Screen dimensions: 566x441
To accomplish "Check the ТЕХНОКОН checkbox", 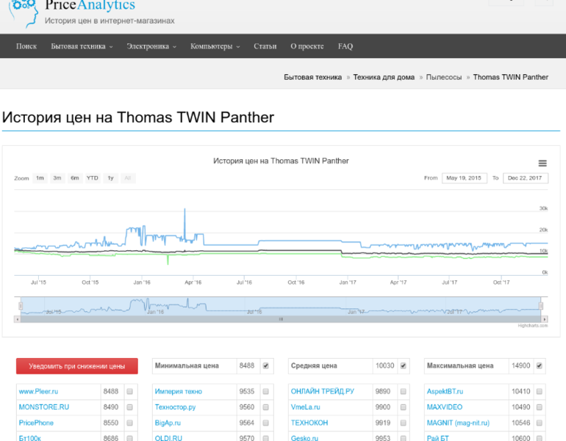I will (404, 423).
